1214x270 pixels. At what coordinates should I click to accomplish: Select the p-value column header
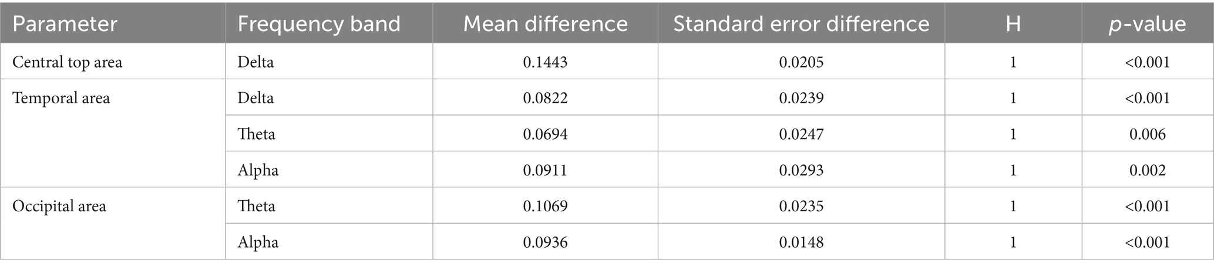click(1148, 24)
